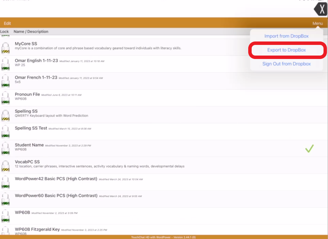This screenshot has height=239, width=328.
Task: Click the Name / Description column header
Action: (31, 32)
